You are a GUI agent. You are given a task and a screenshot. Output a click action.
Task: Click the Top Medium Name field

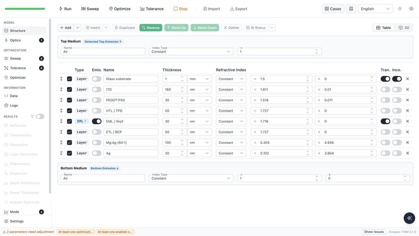[103, 52]
